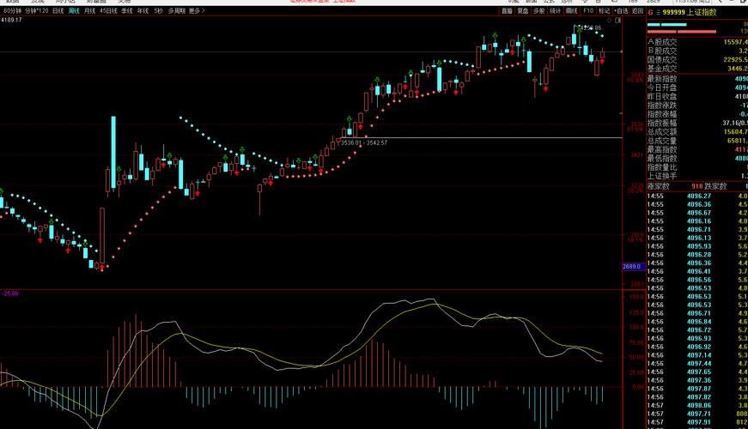The width and height of the screenshot is (748, 429).
Task: Expand the 更多 periods dropdown
Action: click(197, 10)
